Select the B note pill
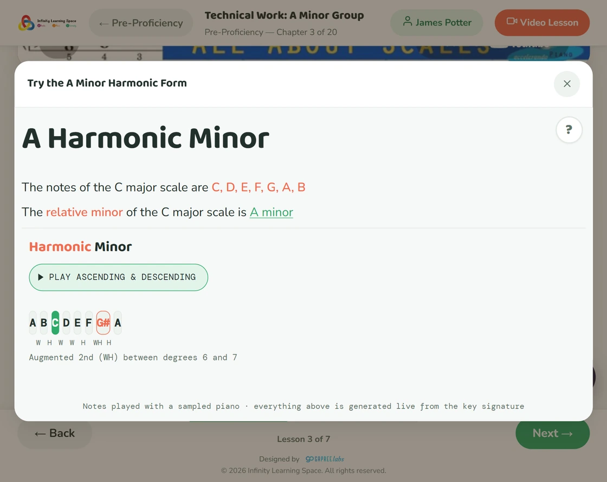This screenshot has width=607, height=482. point(44,322)
